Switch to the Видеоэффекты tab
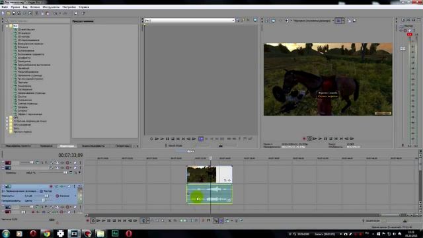 (x=93, y=145)
